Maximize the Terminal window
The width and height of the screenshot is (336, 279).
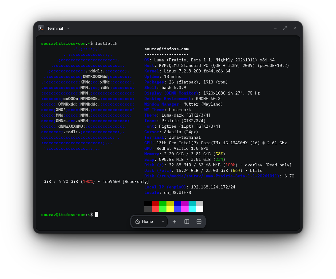tap(285, 28)
